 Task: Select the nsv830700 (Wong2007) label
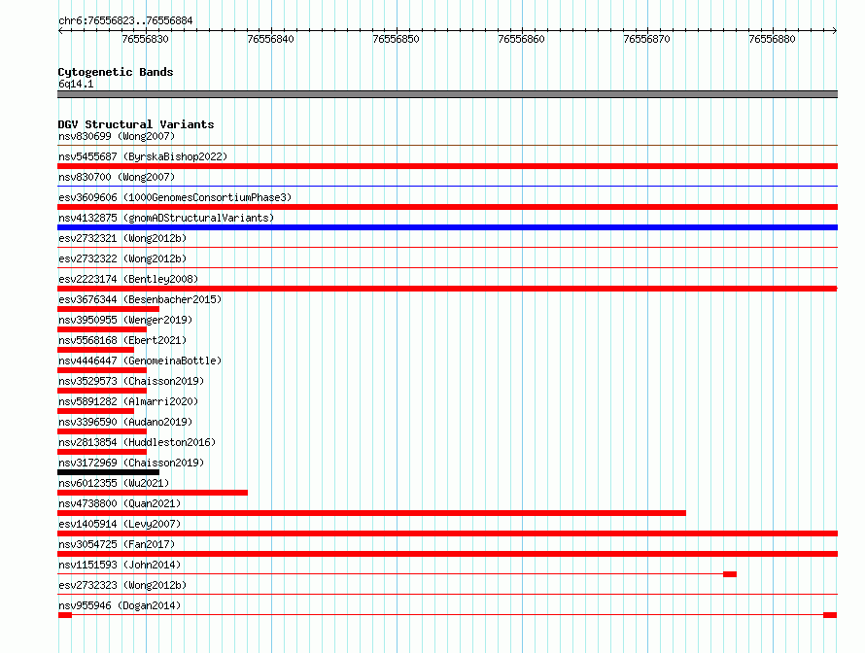point(117,177)
